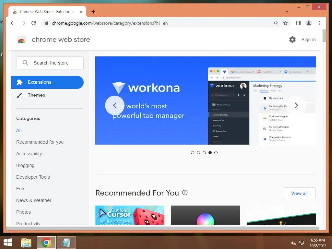The height and width of the screenshot is (249, 332).
Task: Open Recommended for you category
Action: pos(40,142)
